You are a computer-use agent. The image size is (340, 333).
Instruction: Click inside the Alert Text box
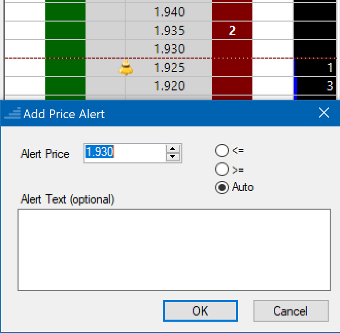[x=174, y=249]
